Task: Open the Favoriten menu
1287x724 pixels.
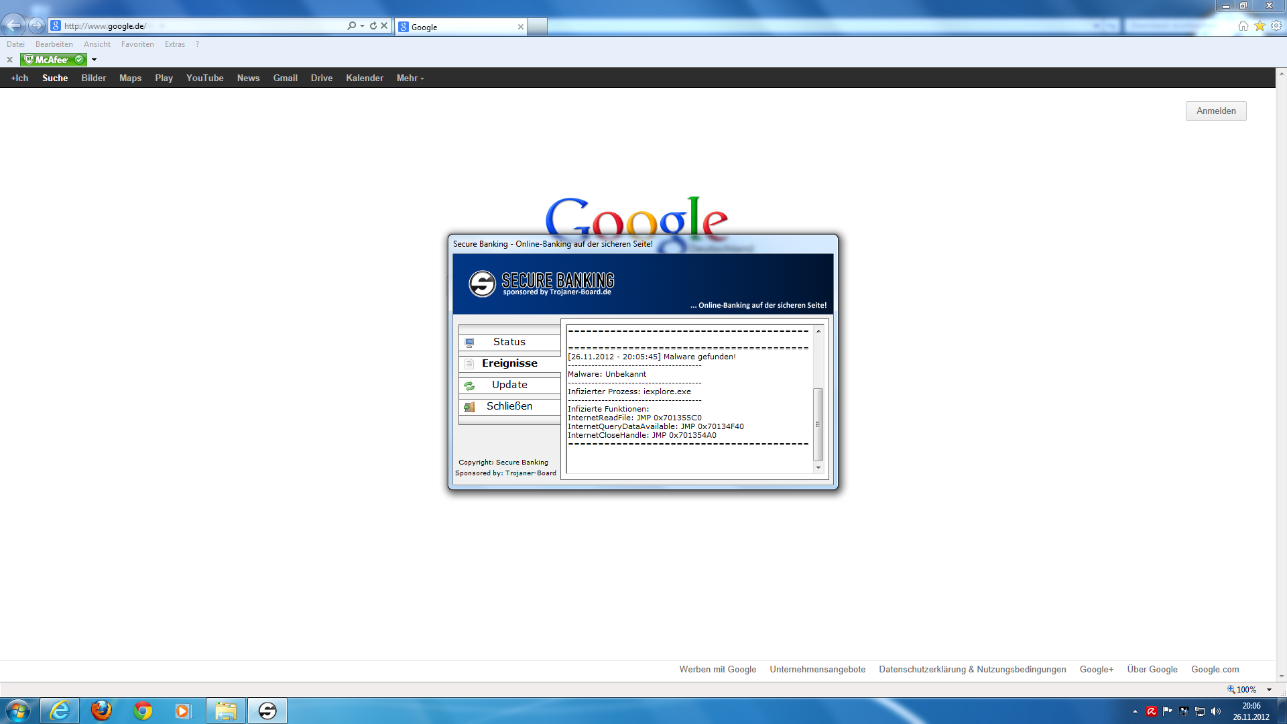Action: tap(137, 44)
